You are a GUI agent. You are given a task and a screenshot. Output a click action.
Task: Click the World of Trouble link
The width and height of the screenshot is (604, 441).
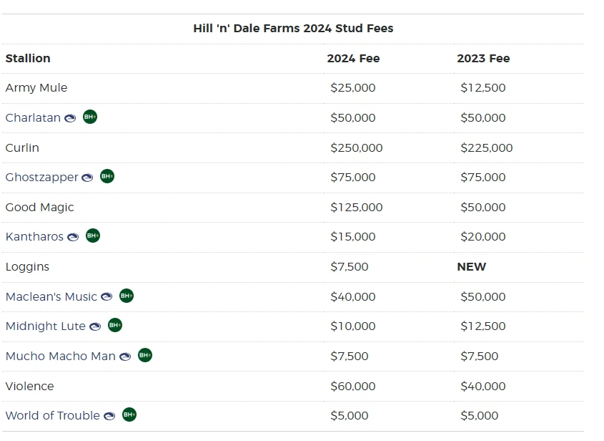(x=53, y=415)
